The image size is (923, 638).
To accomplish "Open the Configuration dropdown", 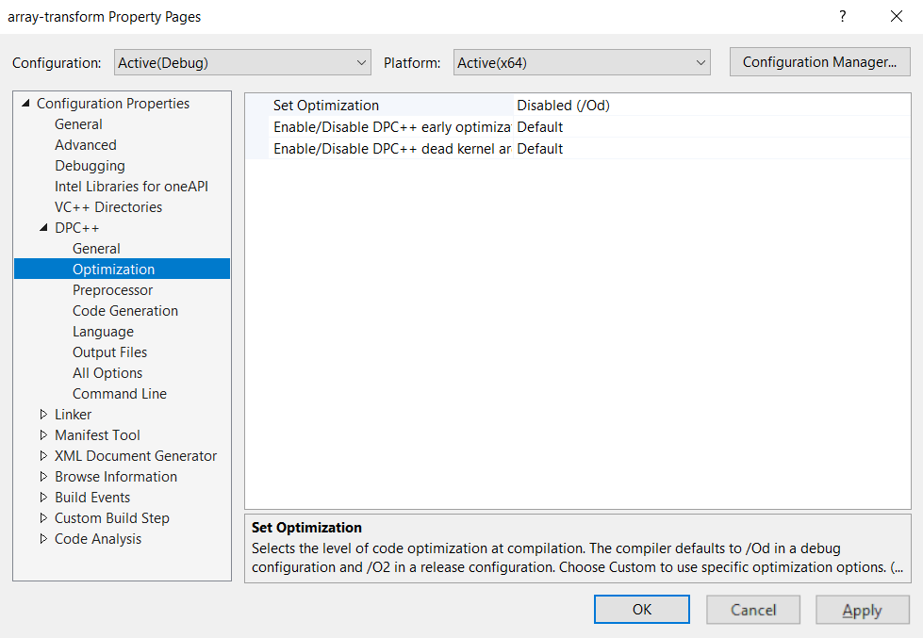I will (240, 61).
